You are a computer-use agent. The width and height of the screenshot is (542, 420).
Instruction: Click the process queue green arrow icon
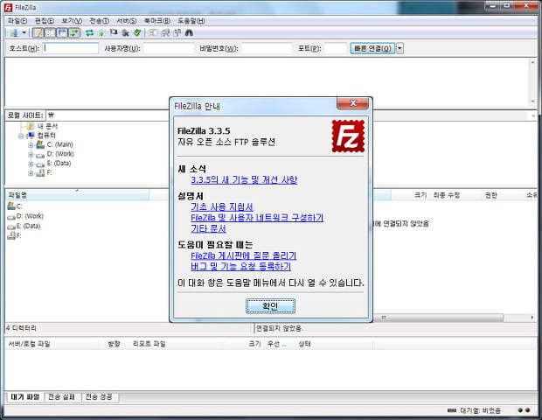click(x=101, y=33)
